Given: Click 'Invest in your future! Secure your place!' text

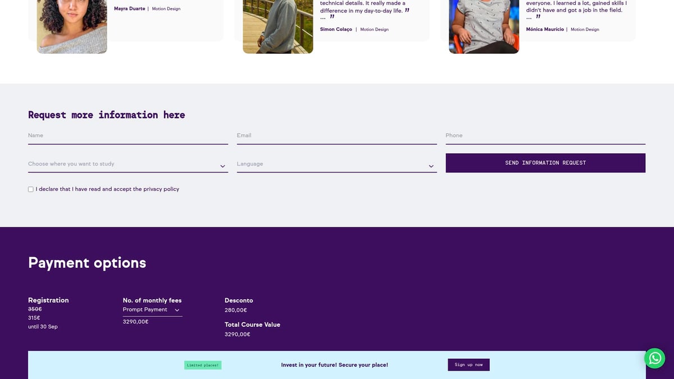Looking at the screenshot, I should click(334, 365).
